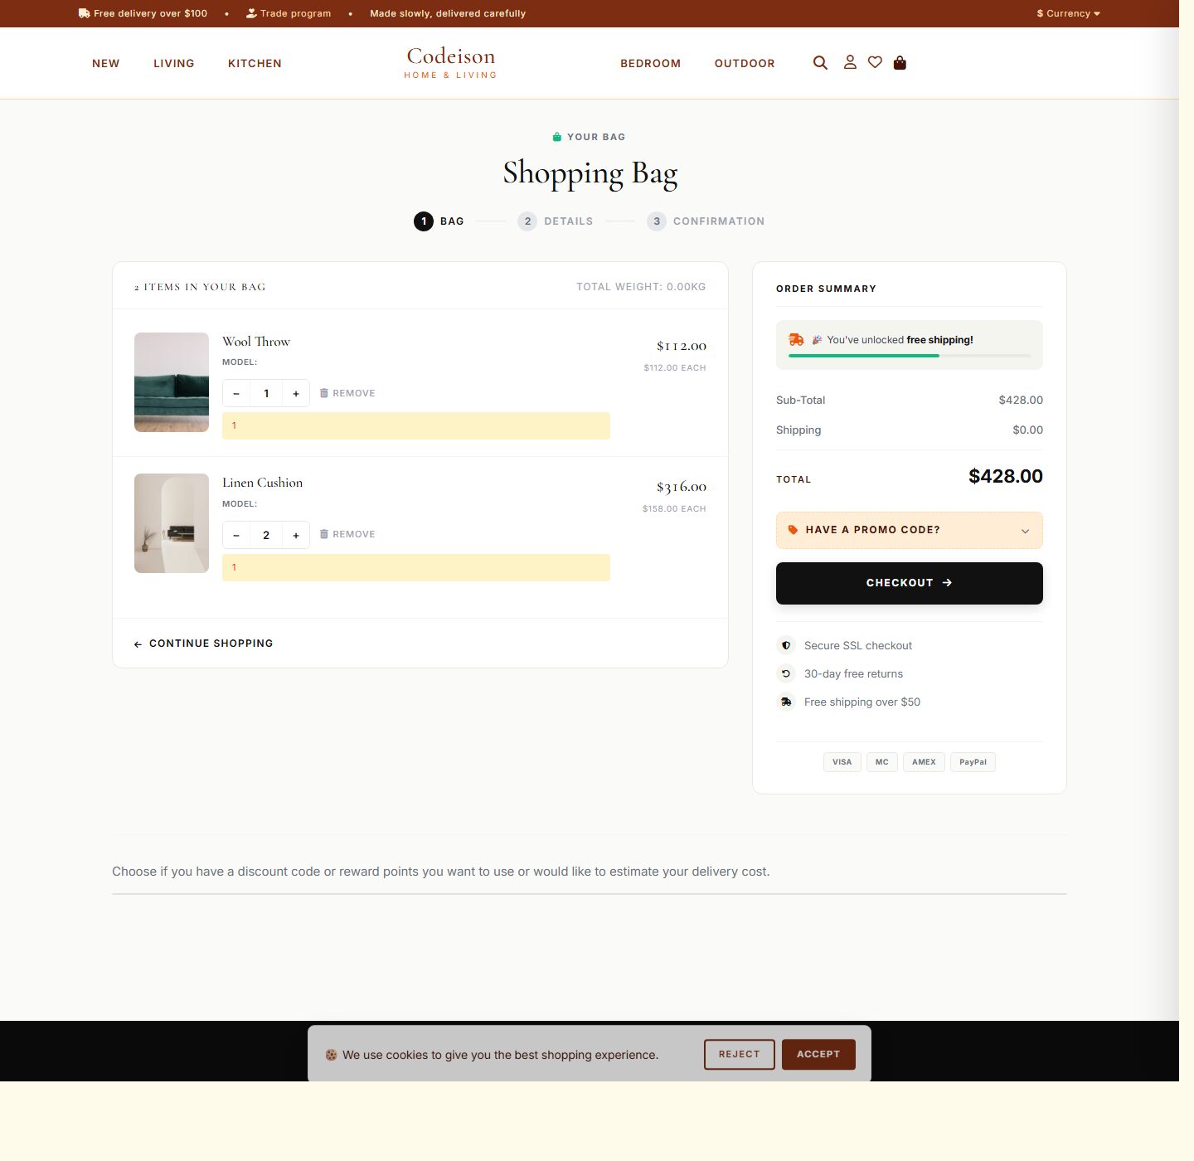The height and width of the screenshot is (1161, 1194).
Task: Click the yellow notice under Linen Cushion
Action: click(416, 567)
